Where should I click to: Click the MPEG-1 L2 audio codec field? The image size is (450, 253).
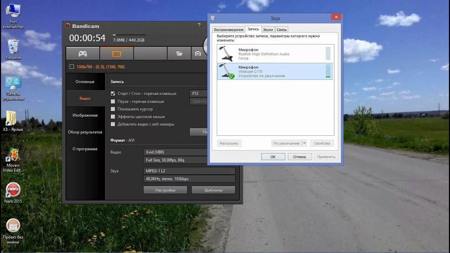[189, 171]
